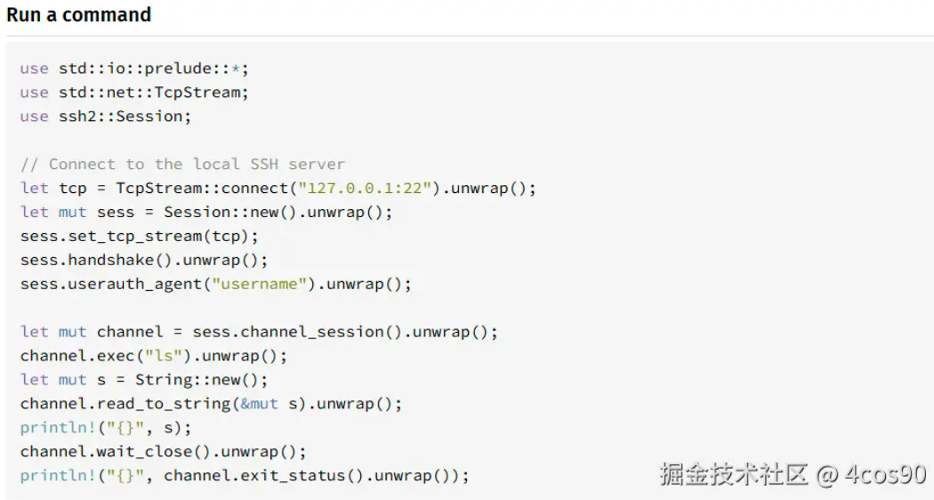Click the "ls" string in channel.exec
Image resolution: width=934 pixels, height=500 pixels.
(163, 356)
